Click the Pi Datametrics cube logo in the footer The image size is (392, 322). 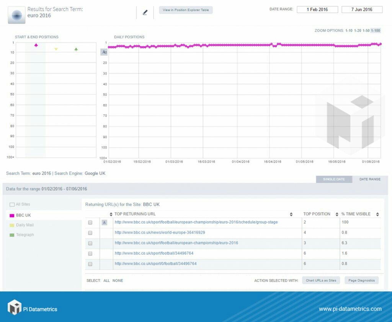(x=15, y=308)
